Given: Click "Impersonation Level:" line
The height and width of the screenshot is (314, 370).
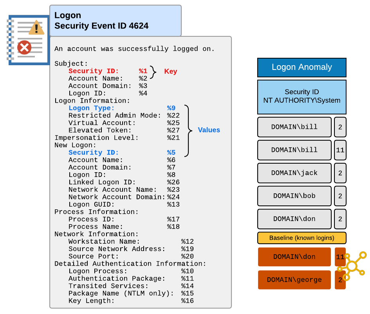Looking at the screenshot, I should click(117, 138).
